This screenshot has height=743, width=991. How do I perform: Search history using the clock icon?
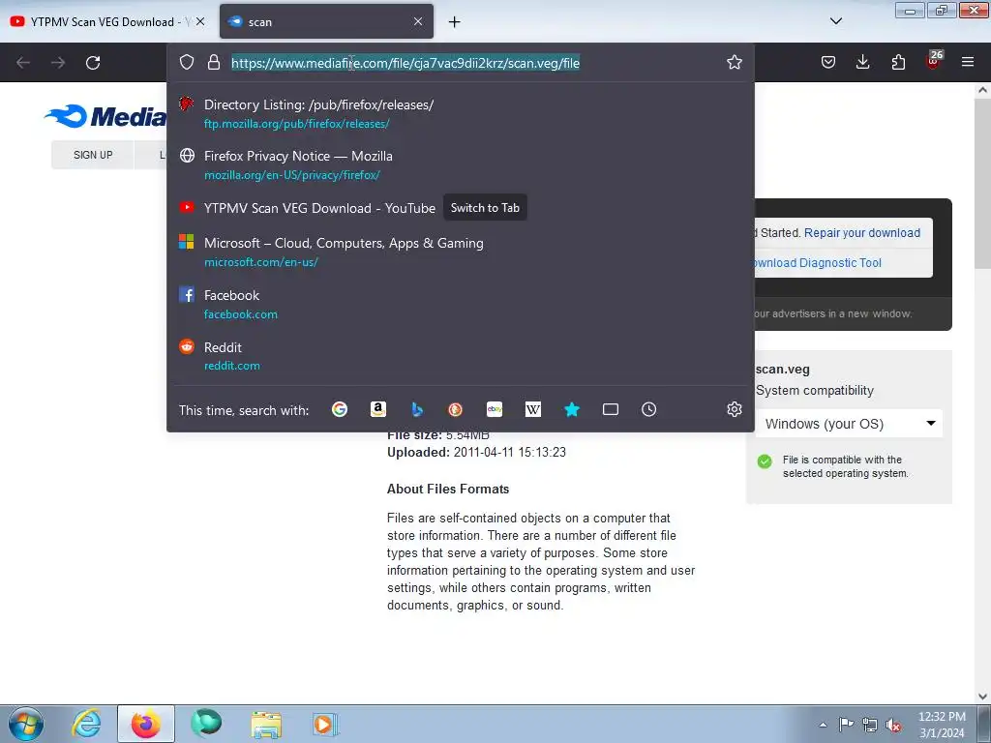click(x=649, y=409)
